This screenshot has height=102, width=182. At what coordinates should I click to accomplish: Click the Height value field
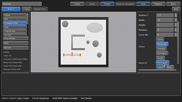point(165,25)
